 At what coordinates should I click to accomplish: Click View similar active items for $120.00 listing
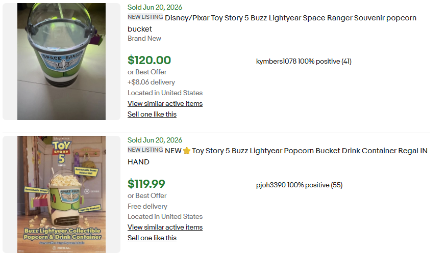(165, 103)
